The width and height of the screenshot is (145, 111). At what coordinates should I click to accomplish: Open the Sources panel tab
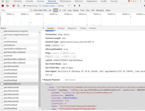tap(41, 1)
